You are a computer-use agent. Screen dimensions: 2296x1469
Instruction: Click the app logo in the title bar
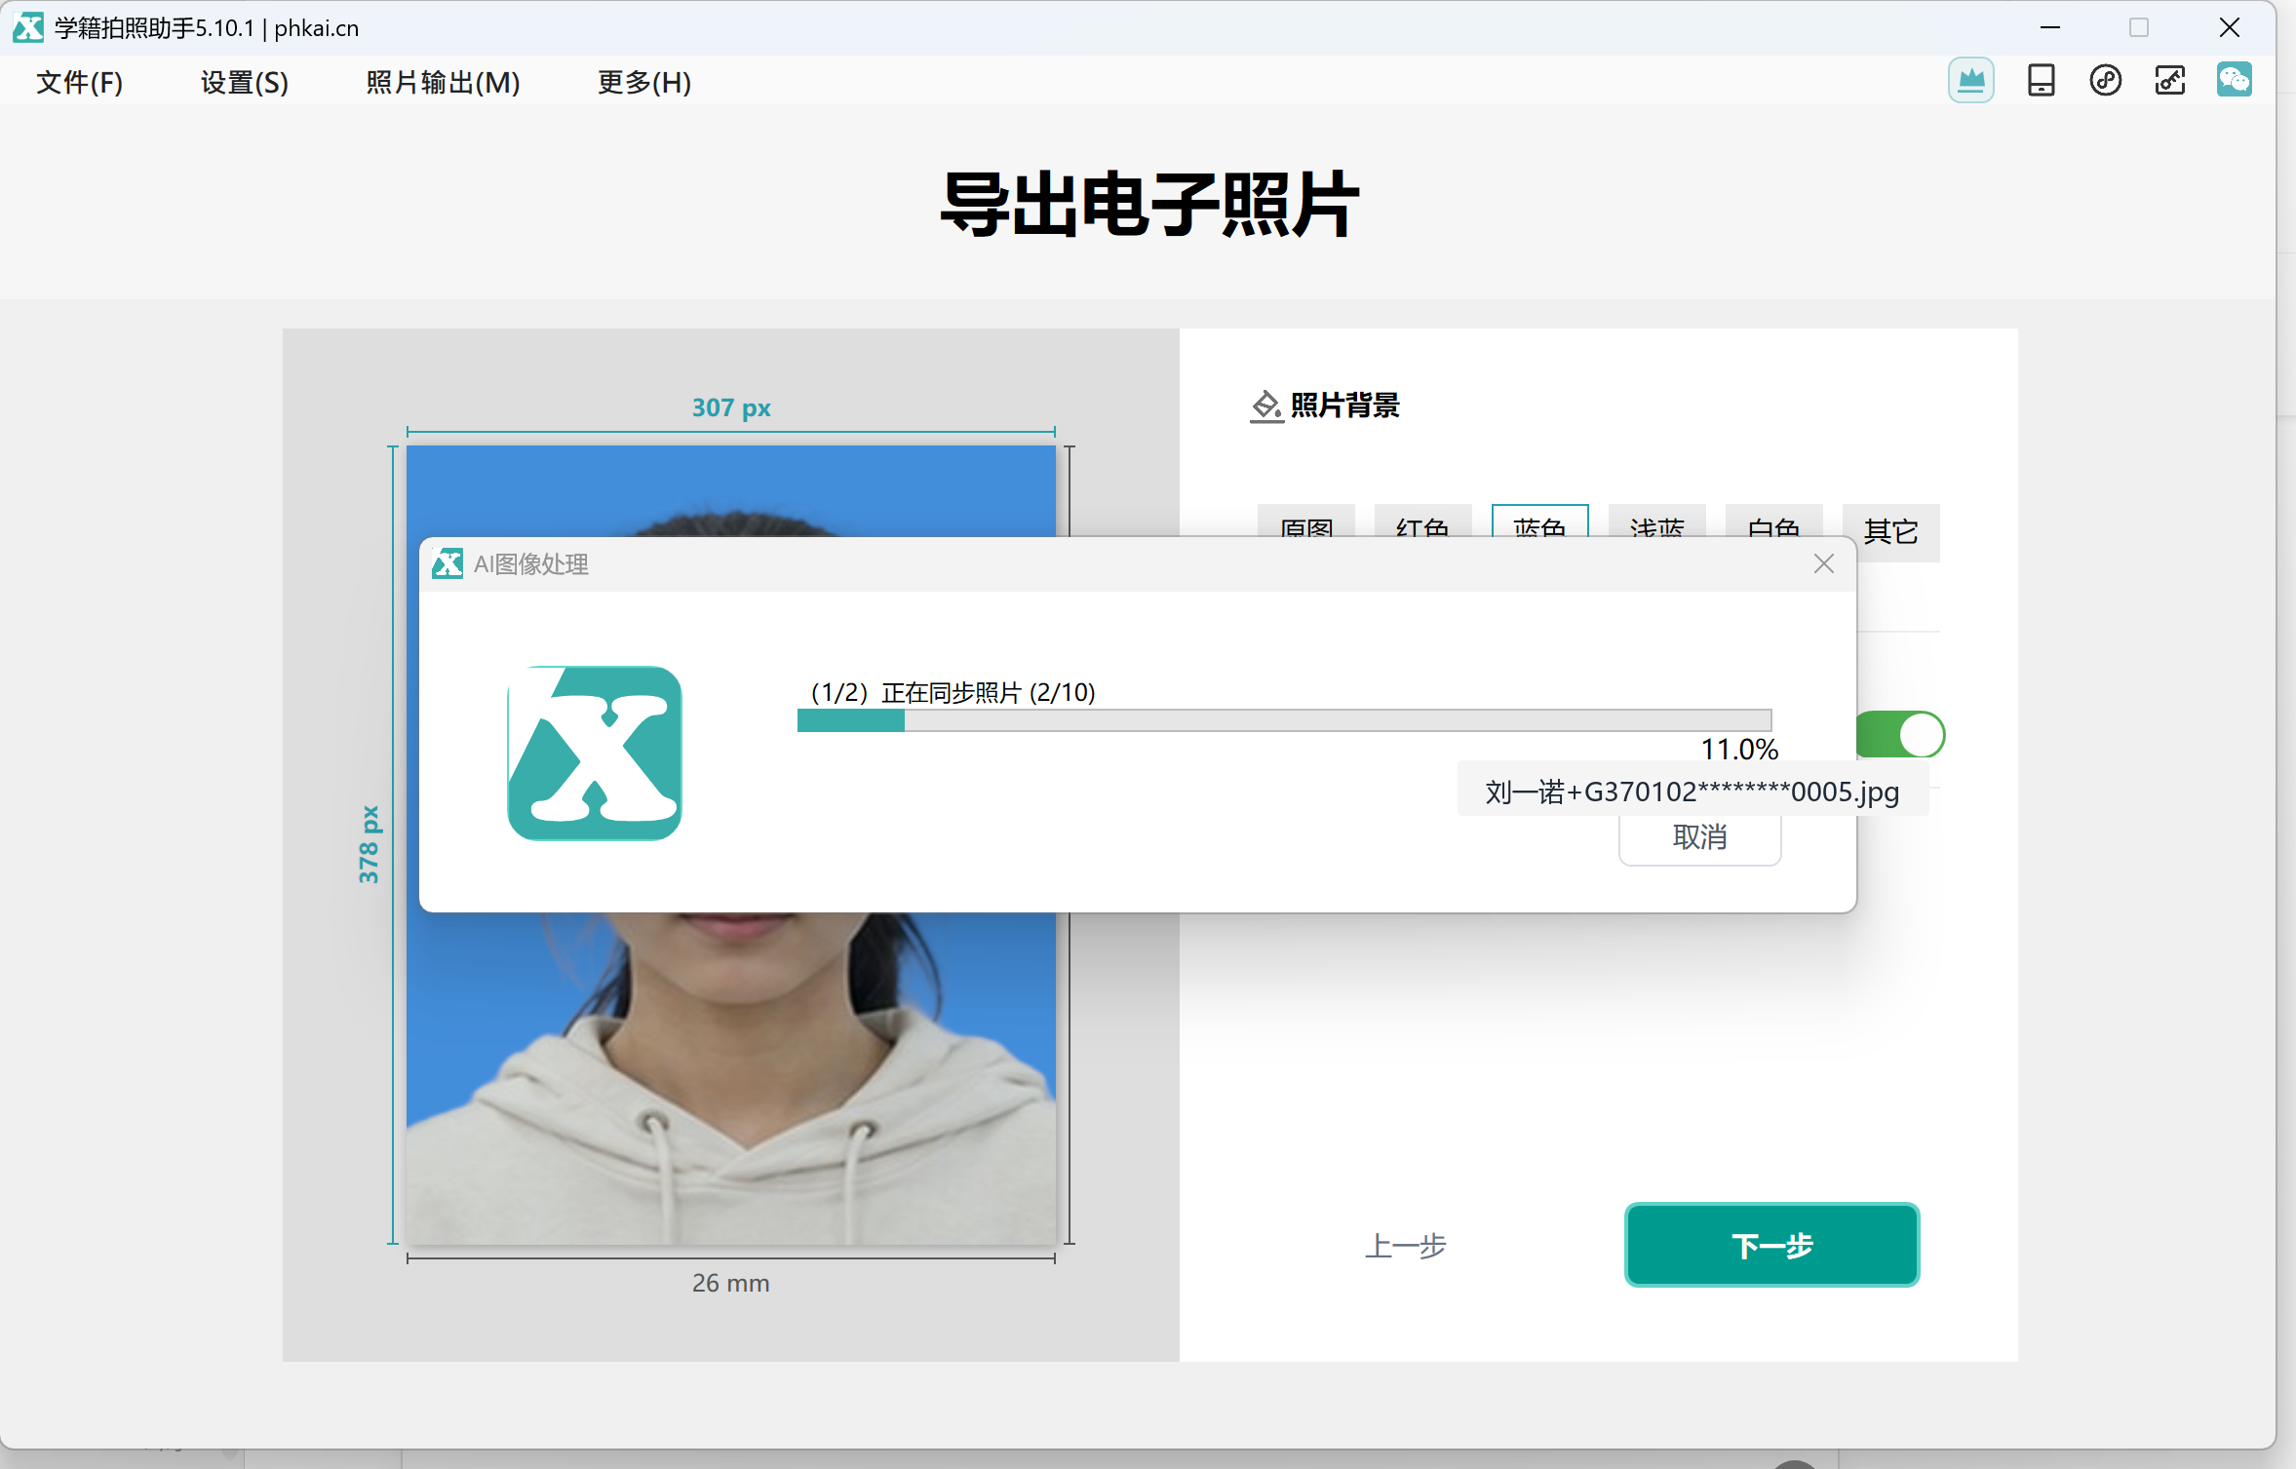28,27
